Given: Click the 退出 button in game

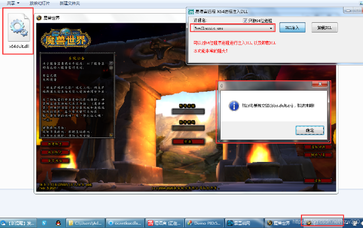Looking at the screenshot, I should (318, 180).
